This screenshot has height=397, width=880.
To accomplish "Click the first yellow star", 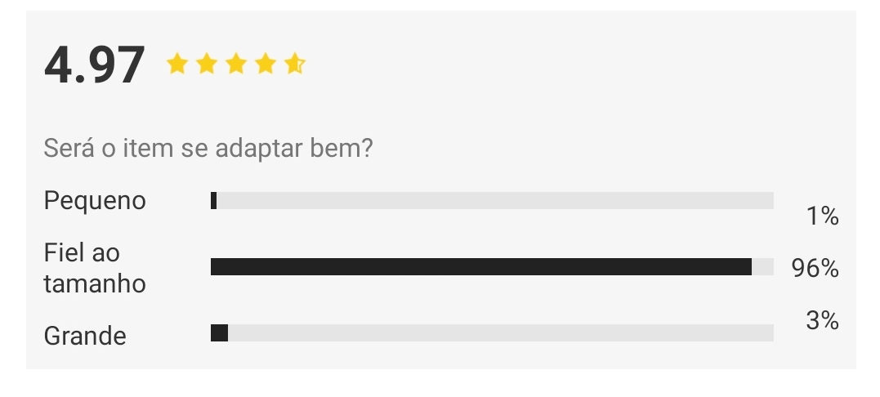I will 176,64.
